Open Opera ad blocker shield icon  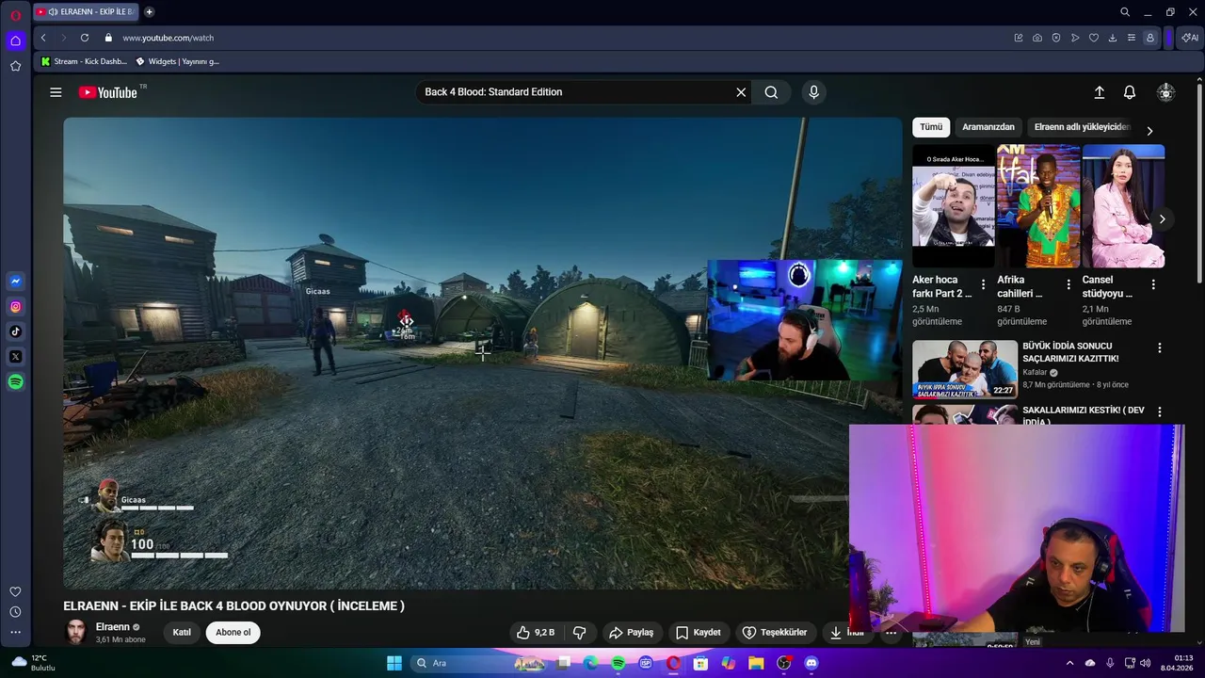click(1056, 38)
